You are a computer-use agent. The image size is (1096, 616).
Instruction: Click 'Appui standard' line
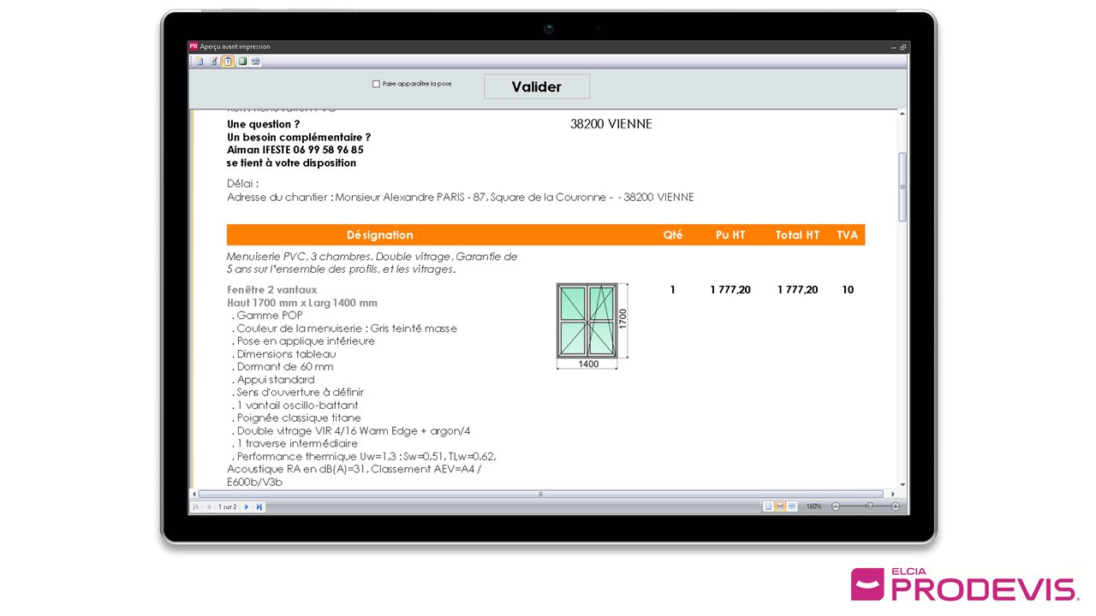[x=273, y=380]
